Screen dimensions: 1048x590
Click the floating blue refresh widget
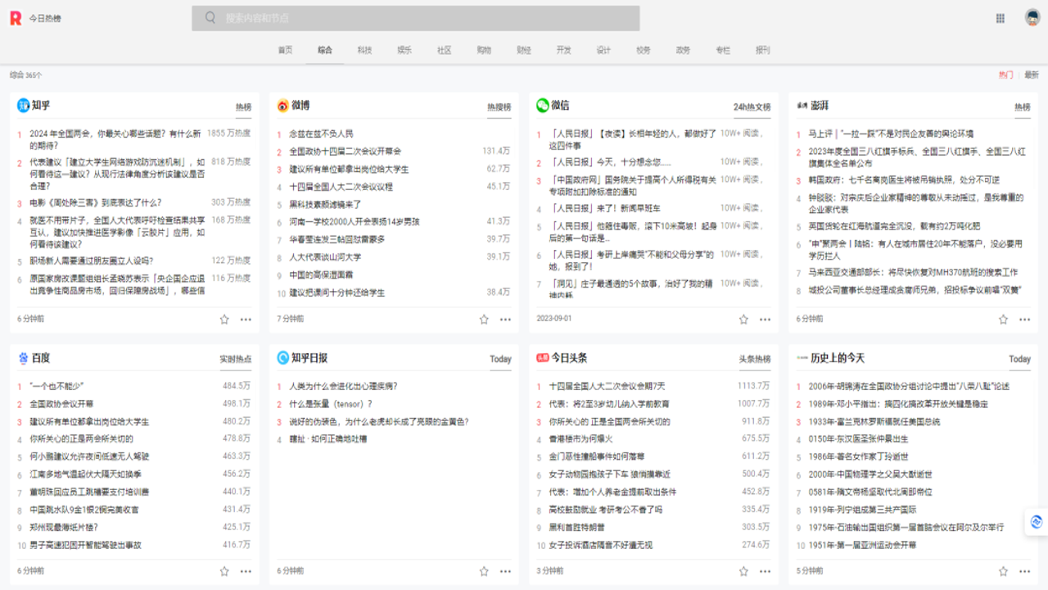coord(1036,522)
